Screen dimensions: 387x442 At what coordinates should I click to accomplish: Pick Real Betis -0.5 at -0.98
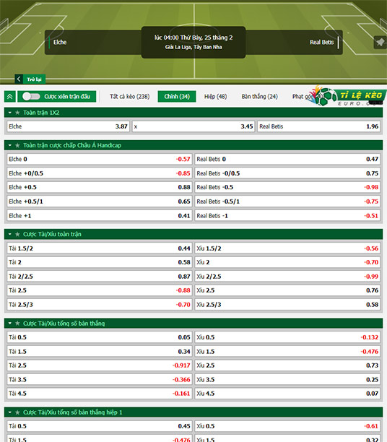click(x=287, y=188)
